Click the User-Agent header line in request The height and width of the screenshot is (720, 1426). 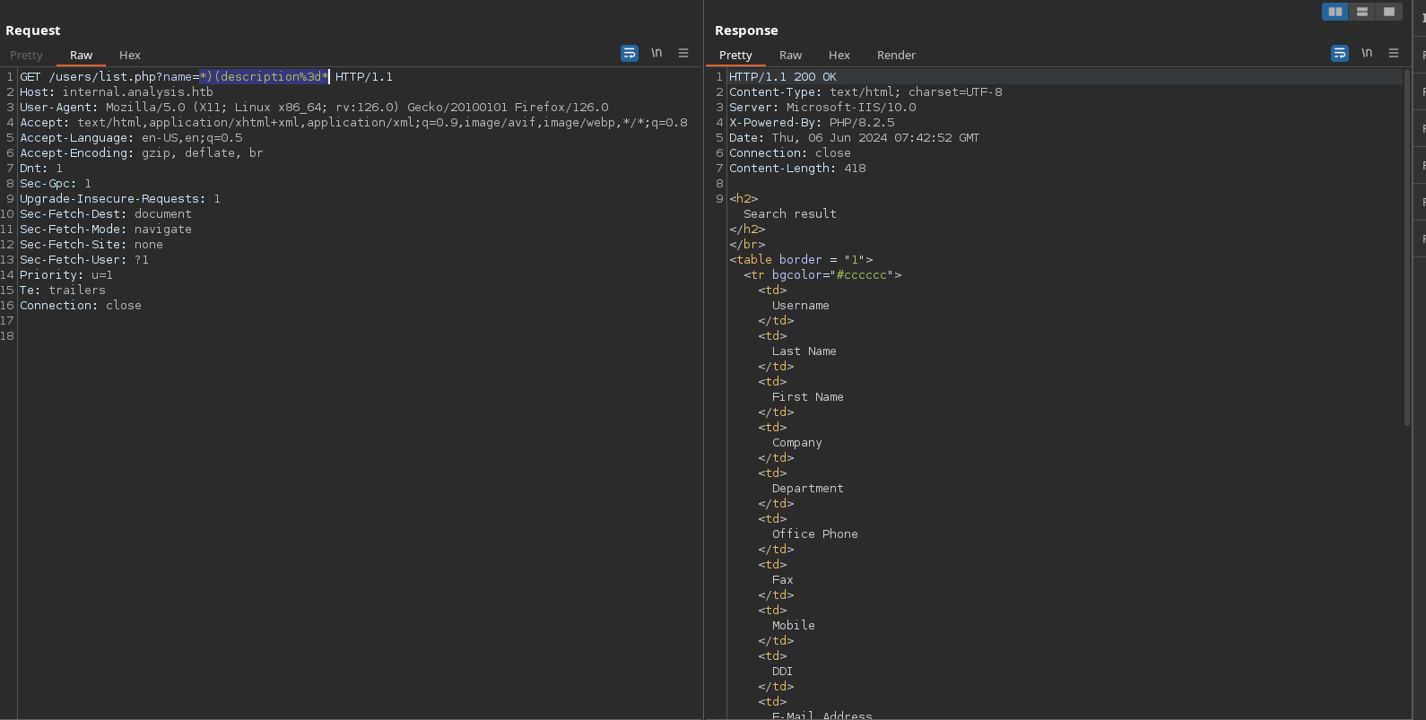[314, 108]
